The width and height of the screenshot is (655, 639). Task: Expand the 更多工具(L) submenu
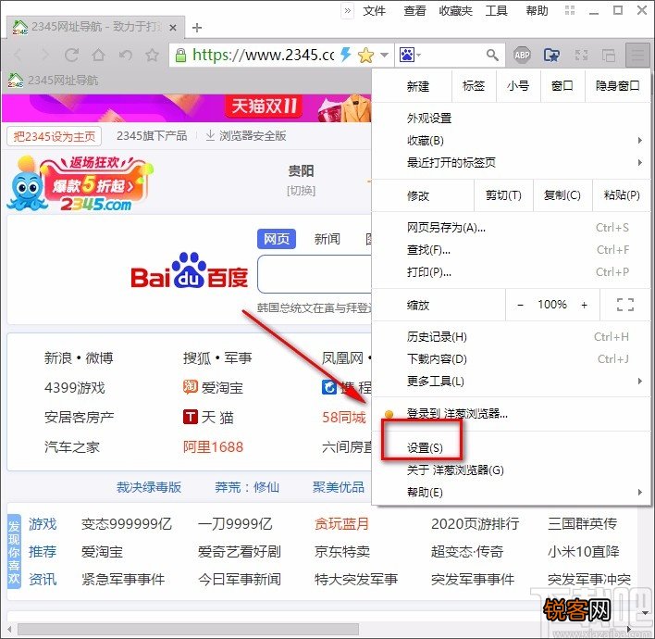pyautogui.click(x=639, y=381)
